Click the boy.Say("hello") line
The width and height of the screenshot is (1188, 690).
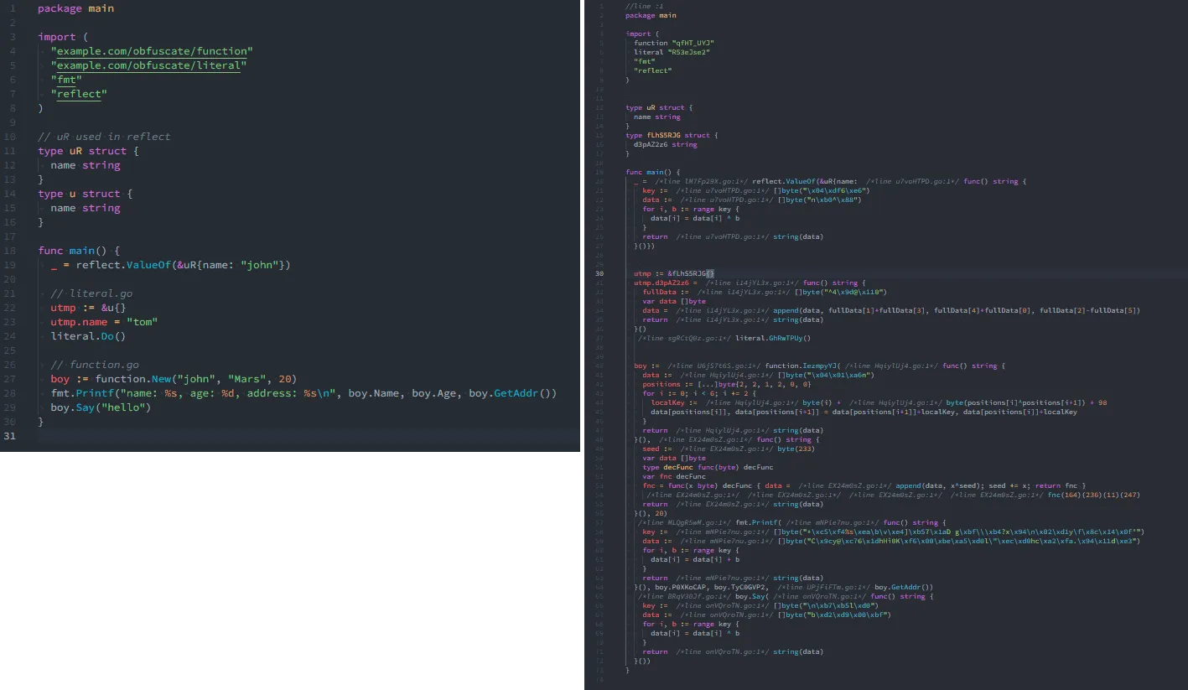[x=101, y=407]
